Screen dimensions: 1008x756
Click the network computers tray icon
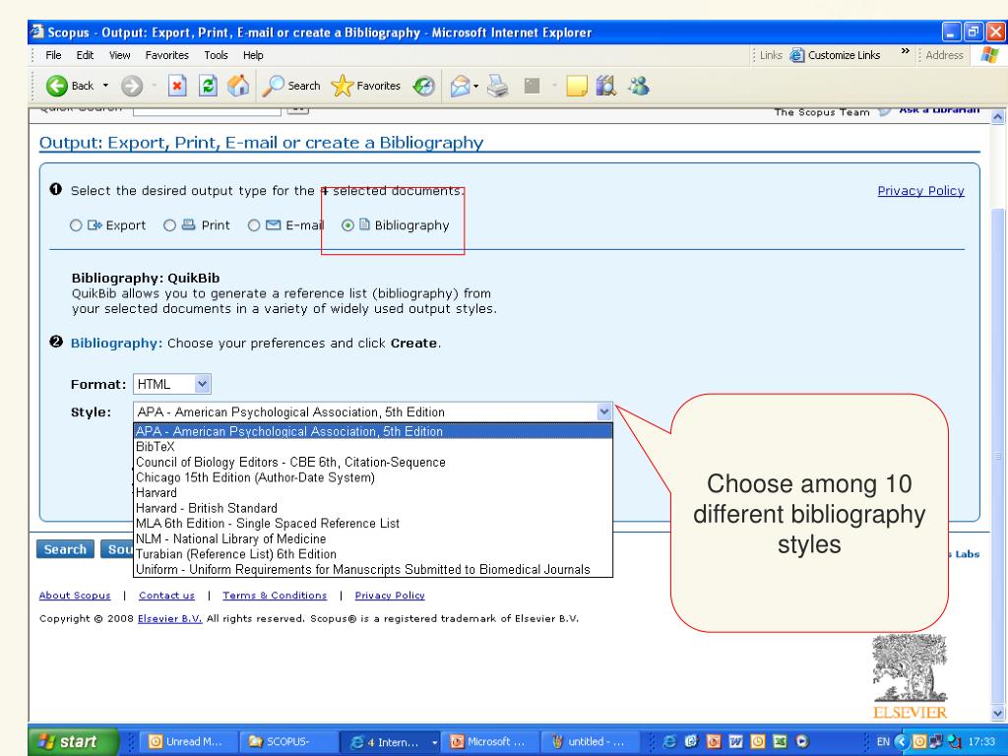pyautogui.click(x=937, y=741)
